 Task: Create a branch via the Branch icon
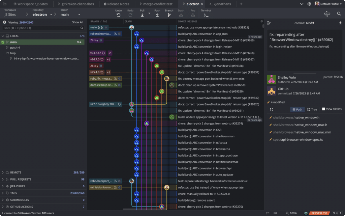[x=169, y=14]
